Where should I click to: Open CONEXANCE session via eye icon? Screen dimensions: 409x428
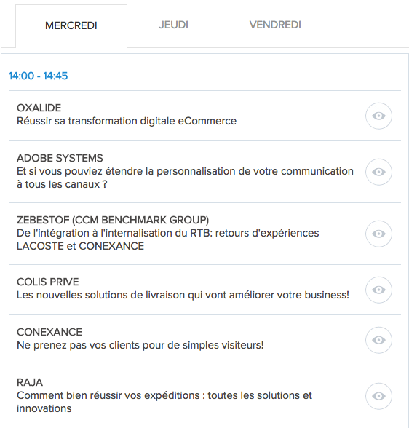pyautogui.click(x=378, y=340)
